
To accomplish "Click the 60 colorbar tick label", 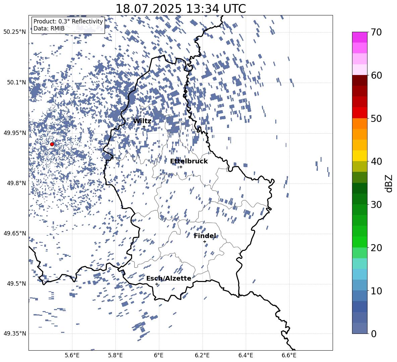I will 376,75.
